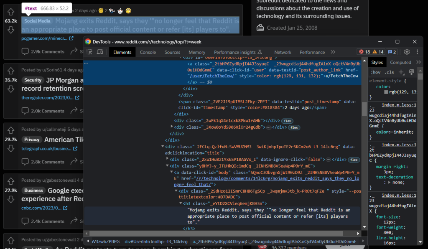The image size is (428, 249).
Task: Click the red errors count badge
Action: coord(364,52)
